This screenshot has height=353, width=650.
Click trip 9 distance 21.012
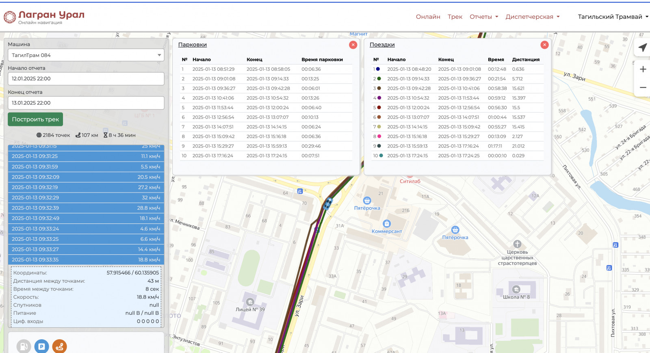(518, 146)
